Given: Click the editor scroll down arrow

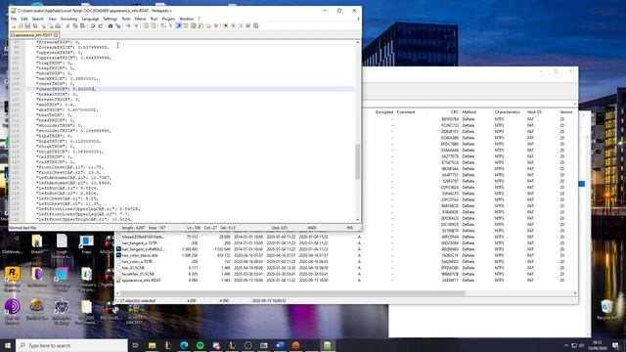Looking at the screenshot, I should (357, 219).
